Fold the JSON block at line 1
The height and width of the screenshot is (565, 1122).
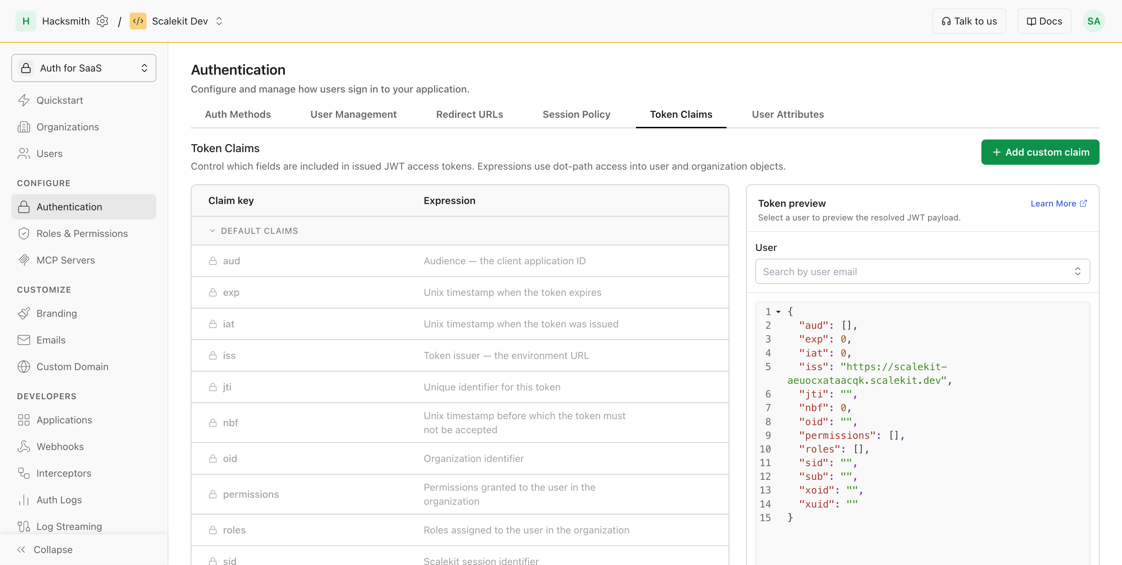point(778,312)
